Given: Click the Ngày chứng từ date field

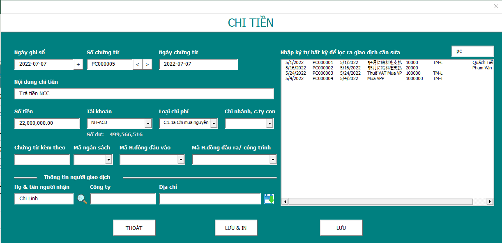Looking at the screenshot, I should click(x=198, y=64).
